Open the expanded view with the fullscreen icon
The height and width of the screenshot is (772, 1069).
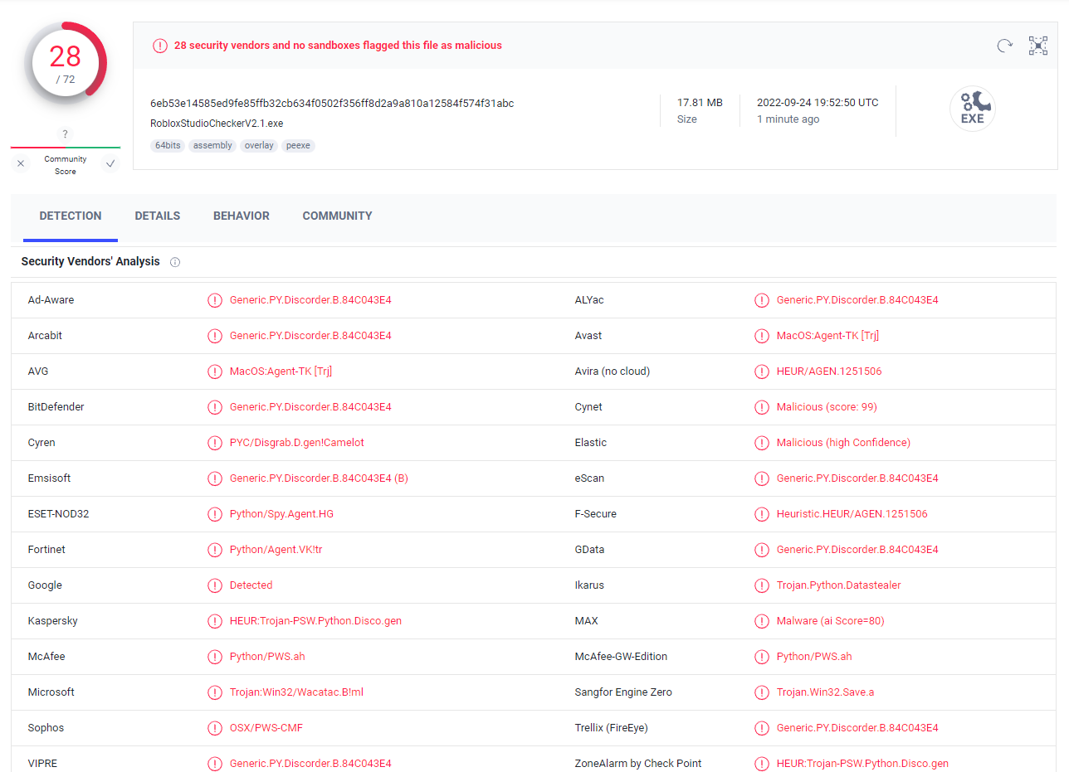[x=1037, y=46]
